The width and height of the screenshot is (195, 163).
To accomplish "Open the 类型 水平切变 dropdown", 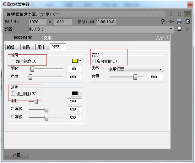I will click(135, 69).
